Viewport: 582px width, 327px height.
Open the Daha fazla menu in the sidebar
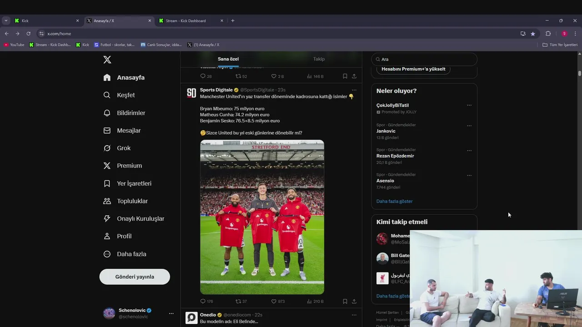point(125,254)
